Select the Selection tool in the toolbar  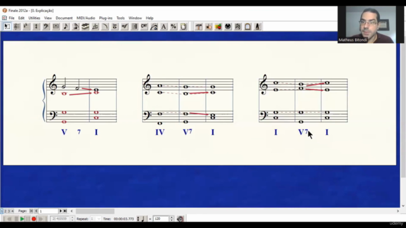[7, 27]
